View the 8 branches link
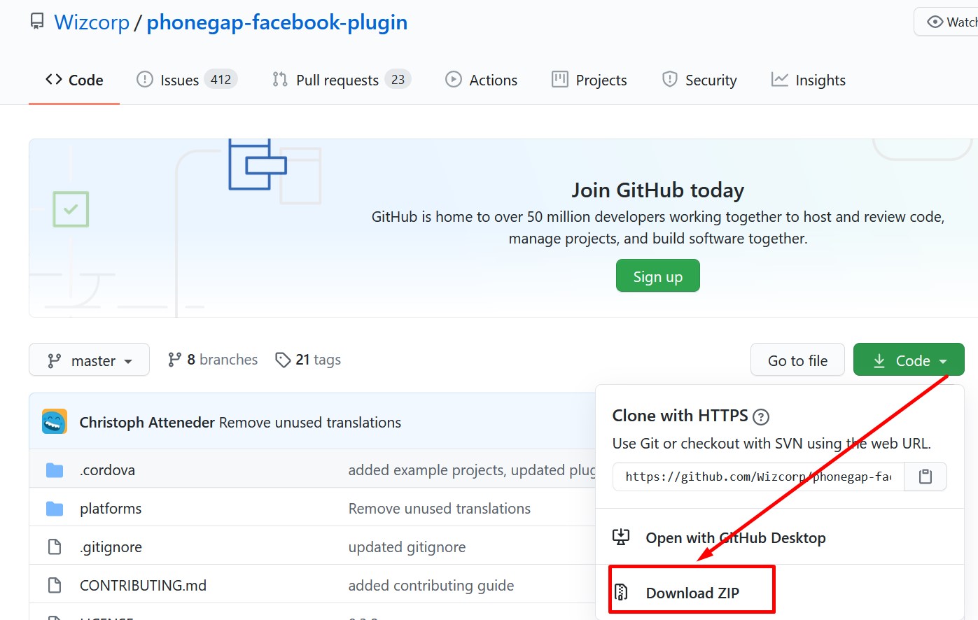Image resolution: width=978 pixels, height=620 pixels. (213, 360)
